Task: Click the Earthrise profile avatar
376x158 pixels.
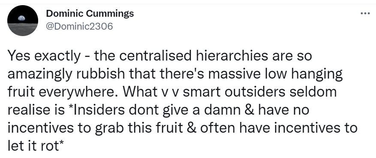Action: click(x=23, y=21)
